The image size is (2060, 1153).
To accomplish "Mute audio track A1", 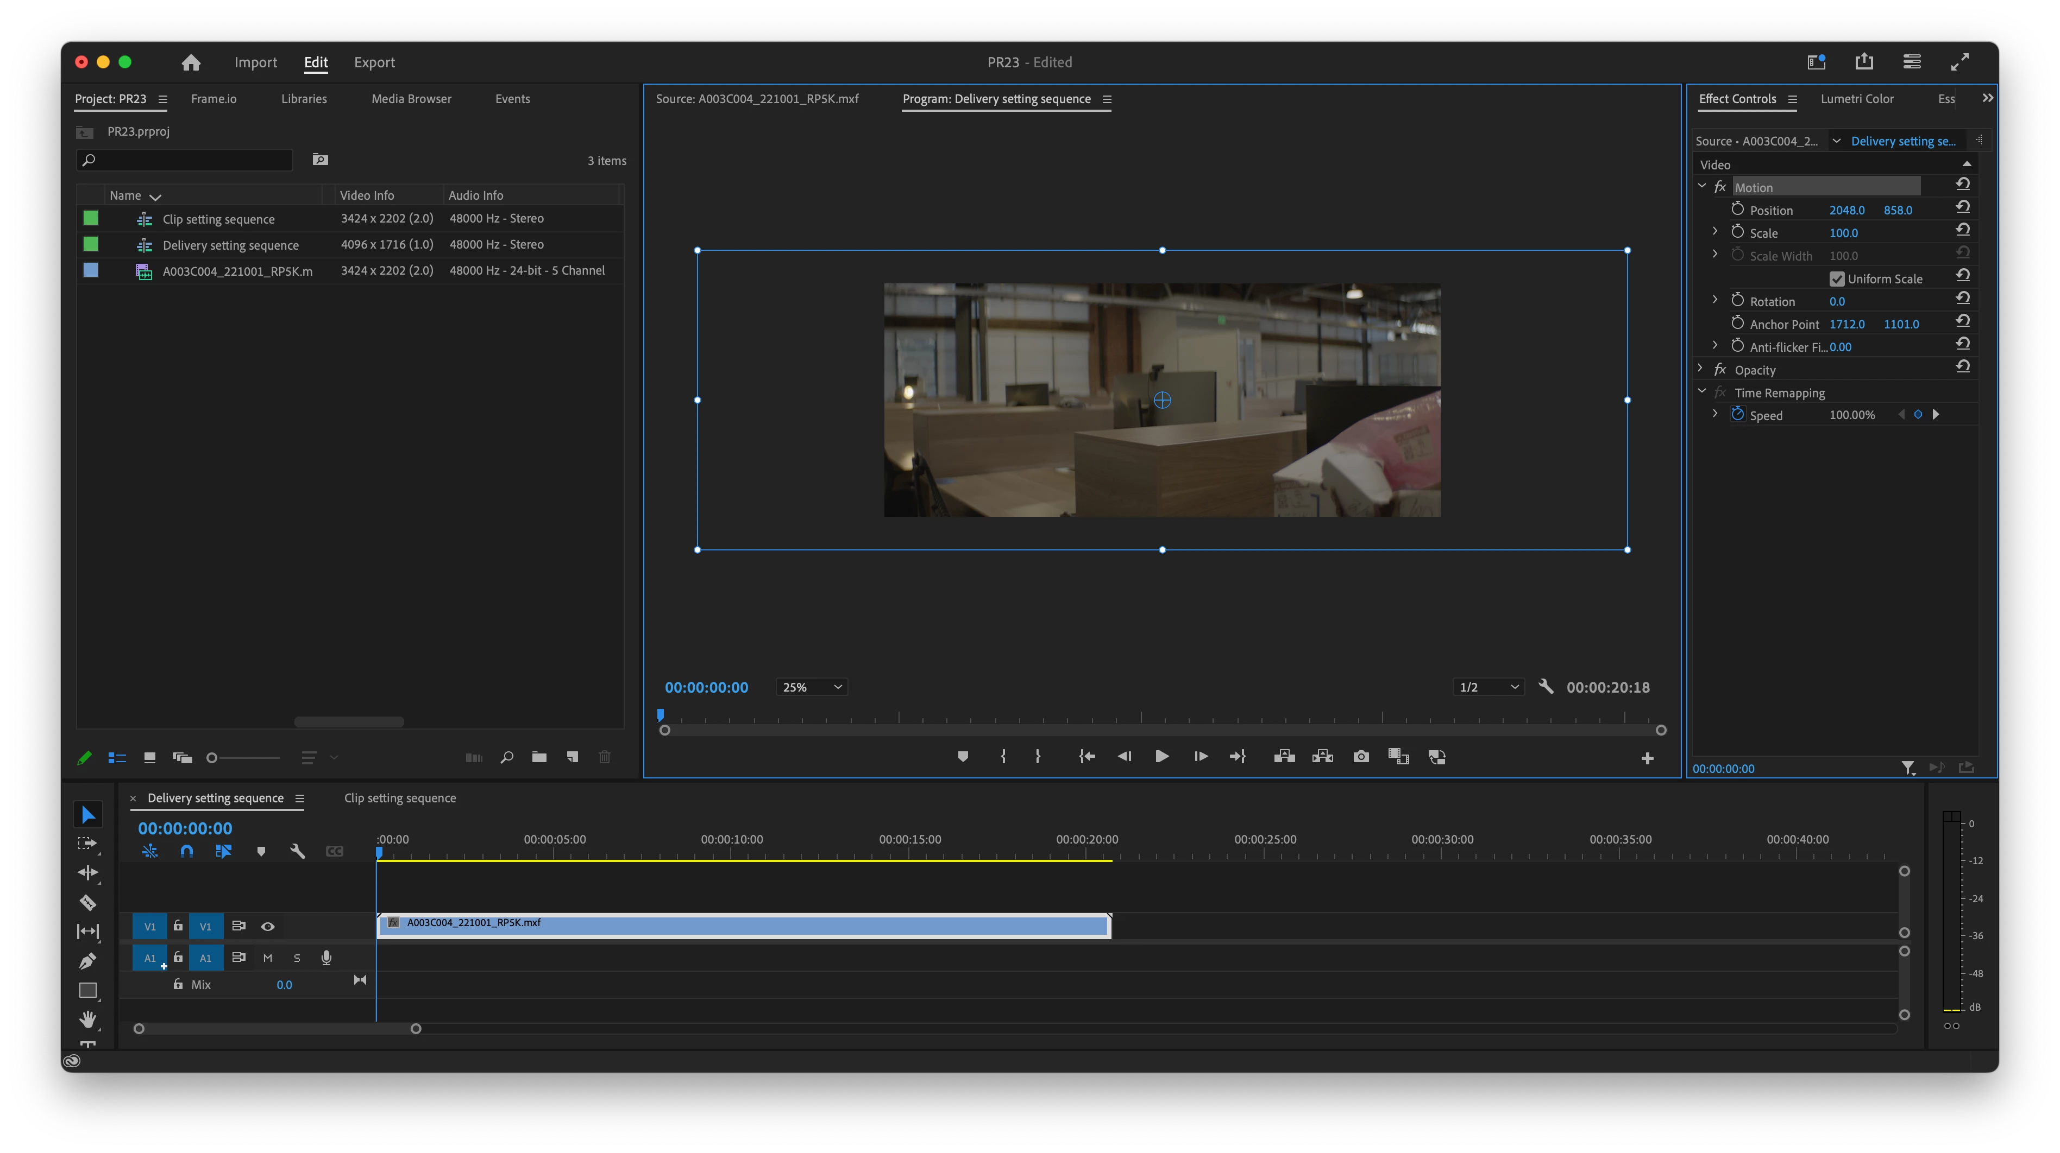I will pos(268,958).
